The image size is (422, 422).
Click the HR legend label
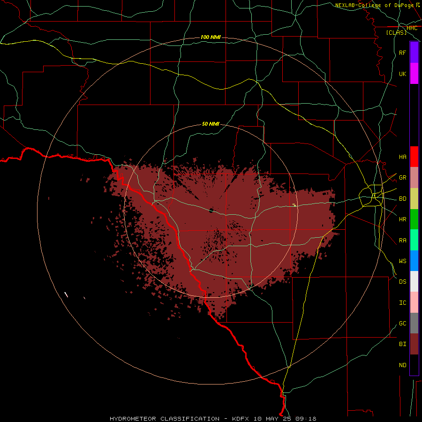(x=403, y=219)
